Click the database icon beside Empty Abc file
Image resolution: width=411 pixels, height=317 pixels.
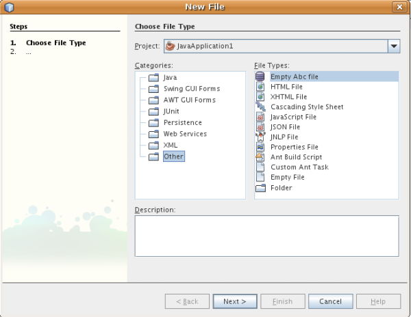pyautogui.click(x=260, y=77)
